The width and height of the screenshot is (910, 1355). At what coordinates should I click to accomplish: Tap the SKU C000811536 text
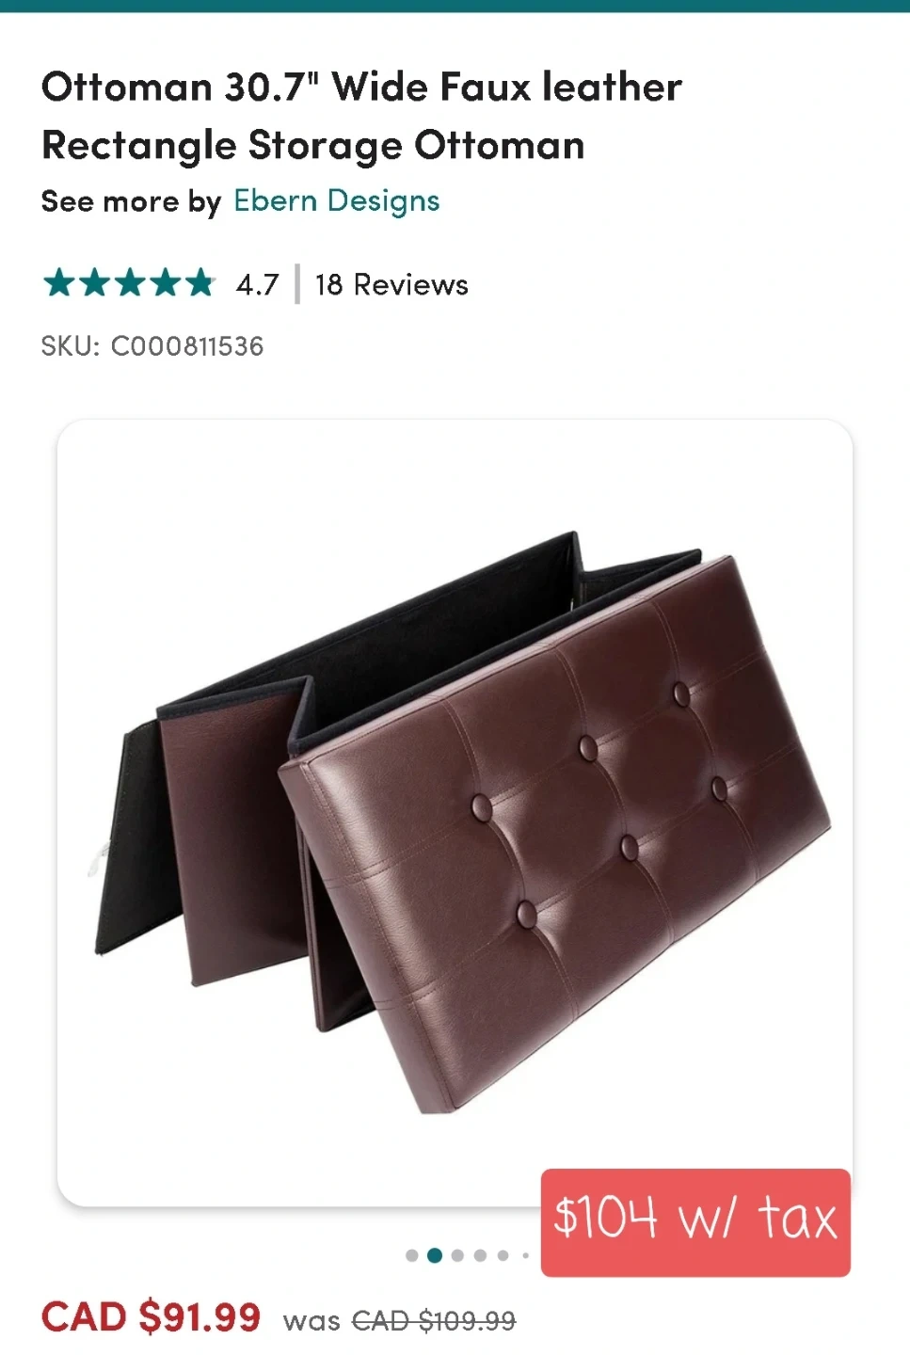152,345
